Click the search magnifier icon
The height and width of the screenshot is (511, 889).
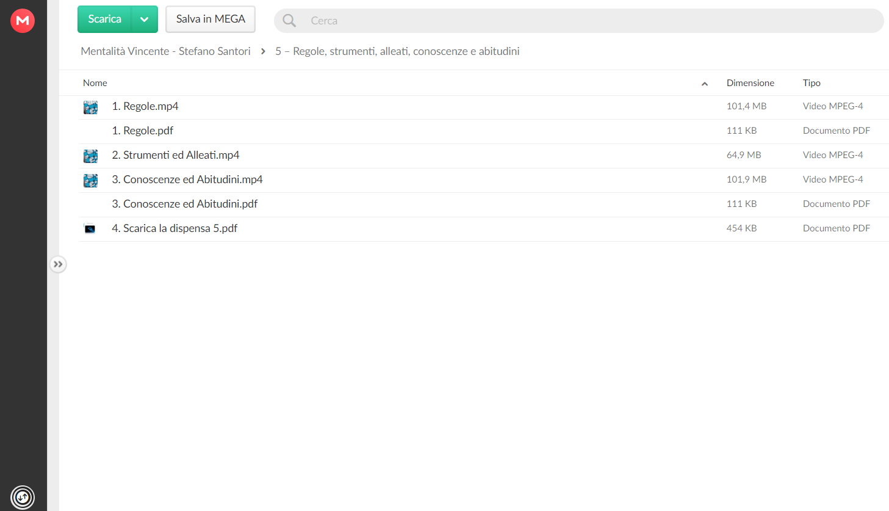pyautogui.click(x=289, y=21)
